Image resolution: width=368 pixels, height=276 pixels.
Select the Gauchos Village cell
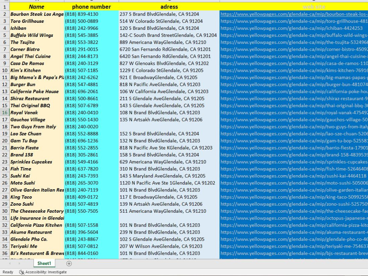(x=36, y=120)
